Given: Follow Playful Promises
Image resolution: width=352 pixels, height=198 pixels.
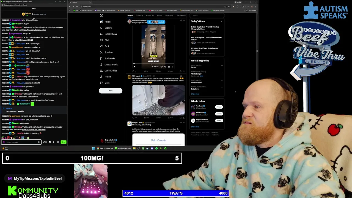Looking at the screenshot, I should [219, 120].
